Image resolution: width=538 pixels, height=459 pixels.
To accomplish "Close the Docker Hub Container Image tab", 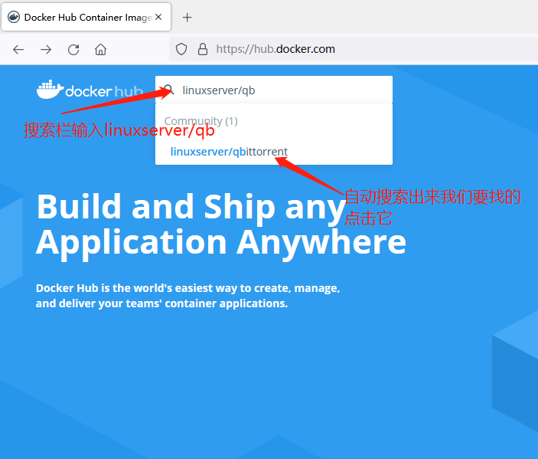I will click(x=158, y=17).
